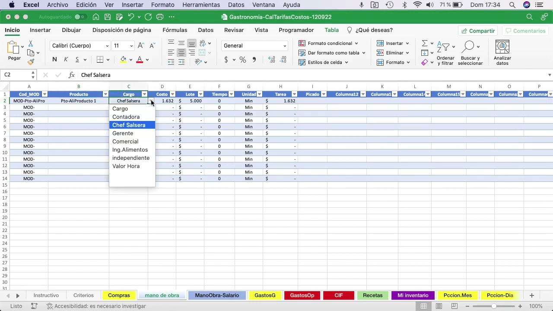Toggle bold (N) formatting

pos(54,60)
